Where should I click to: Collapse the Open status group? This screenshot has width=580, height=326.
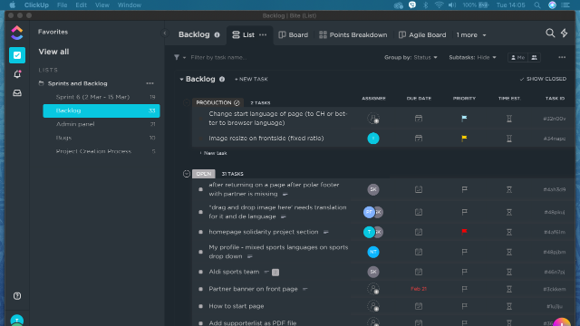click(187, 174)
